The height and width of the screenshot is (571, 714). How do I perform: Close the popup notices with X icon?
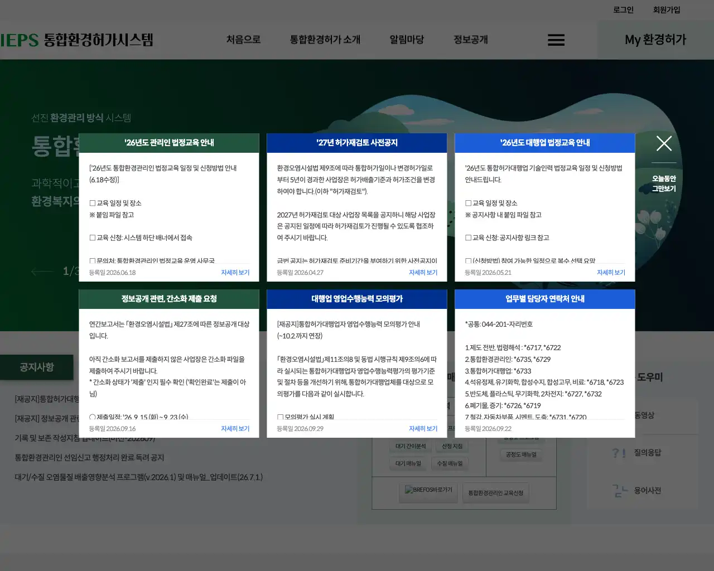[664, 143]
